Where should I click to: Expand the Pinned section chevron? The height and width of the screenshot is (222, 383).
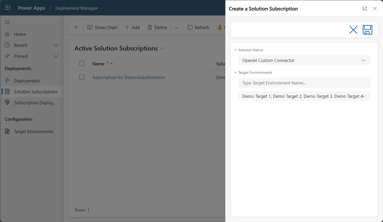[56, 56]
